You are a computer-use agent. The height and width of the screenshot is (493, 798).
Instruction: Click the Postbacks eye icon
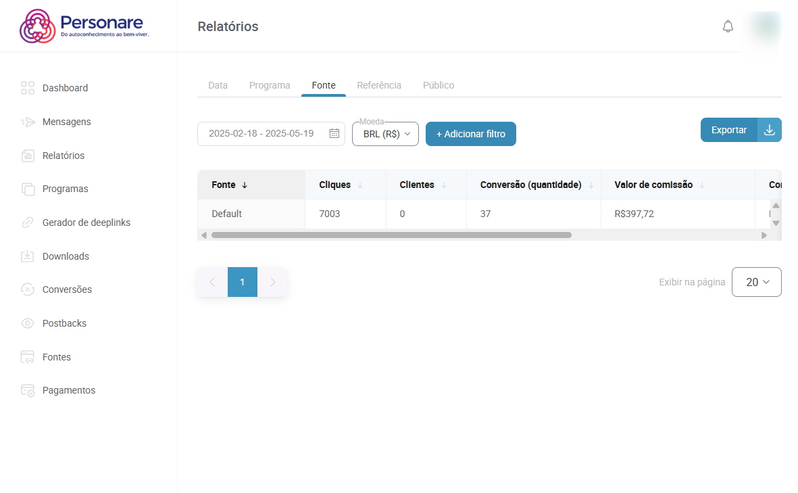28,323
